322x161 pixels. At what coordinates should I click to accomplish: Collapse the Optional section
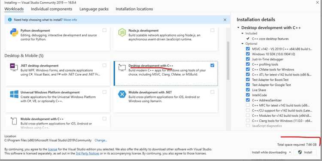[242, 44]
